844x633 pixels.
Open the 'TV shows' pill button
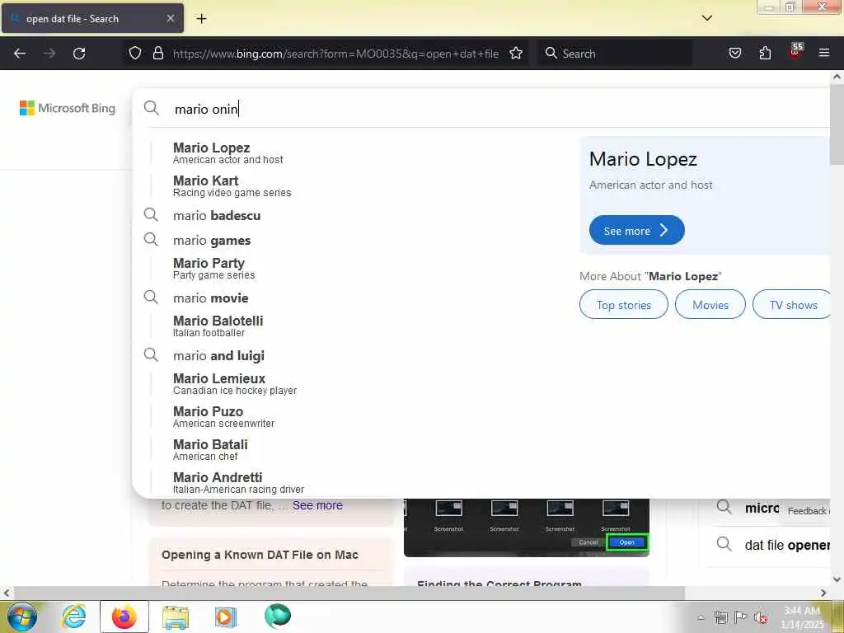pos(793,305)
